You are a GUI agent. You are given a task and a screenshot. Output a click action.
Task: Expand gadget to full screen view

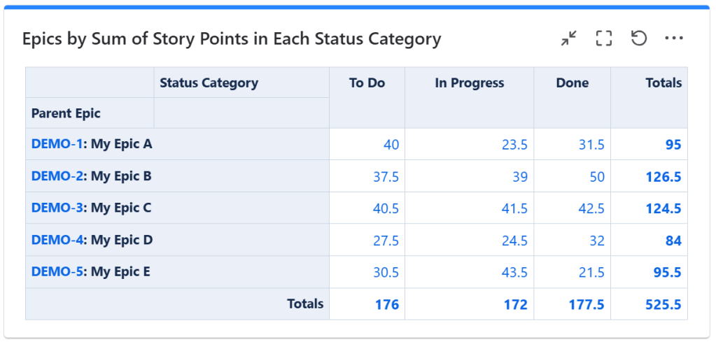[x=603, y=38]
